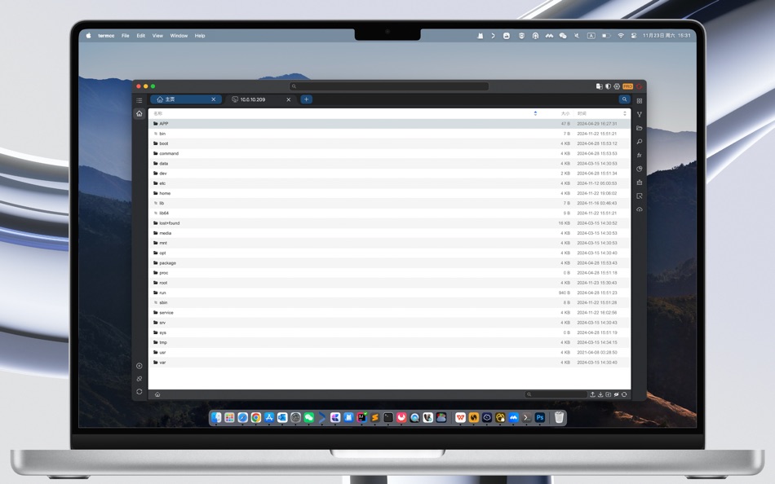The width and height of the screenshot is (775, 484).
Task: Open a new tab with the plus button
Action: tap(306, 99)
